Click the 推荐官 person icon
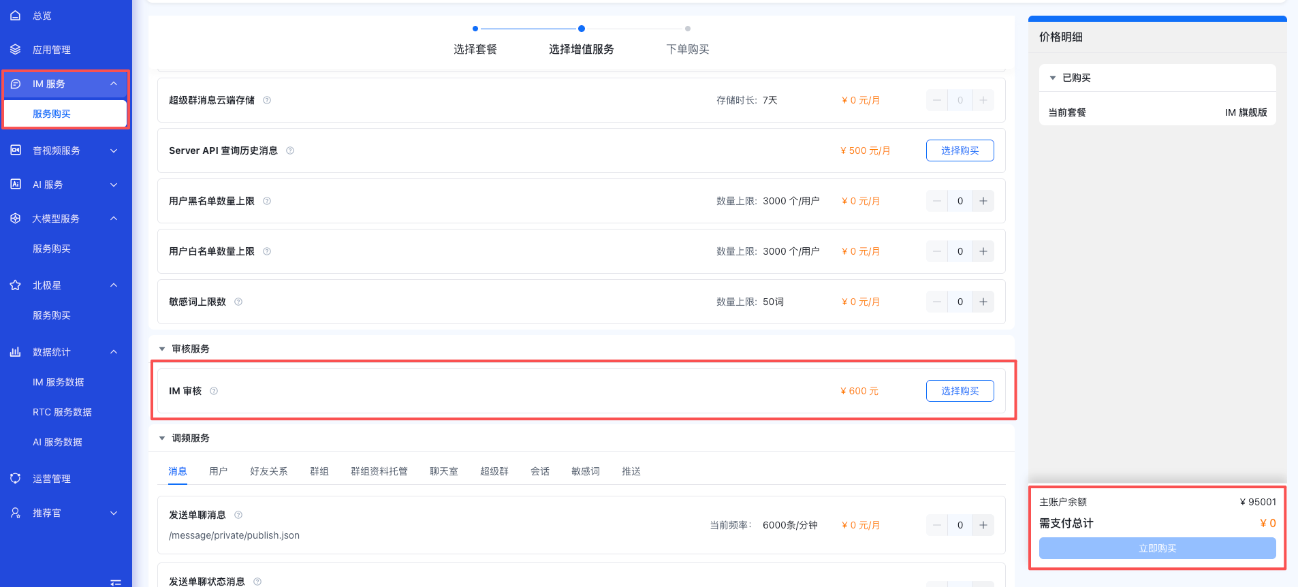 [x=15, y=512]
